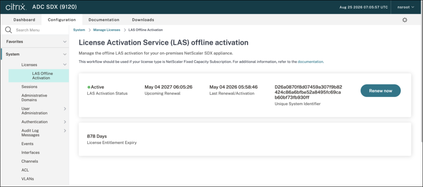
Task: Expand the Audit Log Messages chevron
Action: click(65, 131)
